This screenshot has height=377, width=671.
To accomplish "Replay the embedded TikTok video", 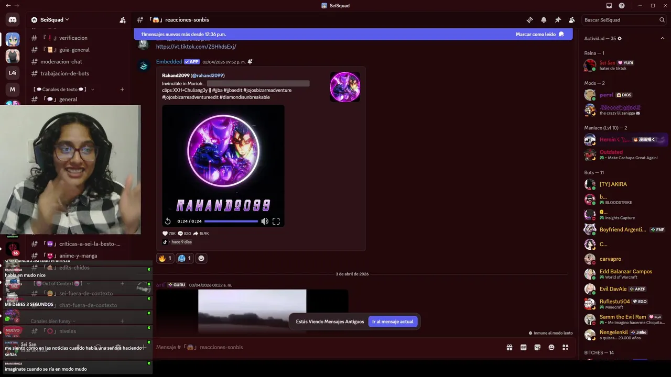I will click(168, 221).
